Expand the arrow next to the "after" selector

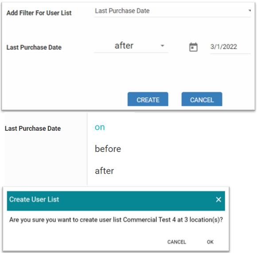(162, 46)
